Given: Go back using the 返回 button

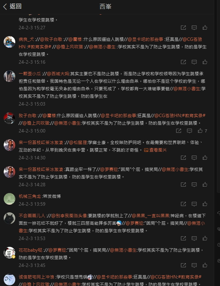Looking at the screenshot, I should tap(12, 6).
